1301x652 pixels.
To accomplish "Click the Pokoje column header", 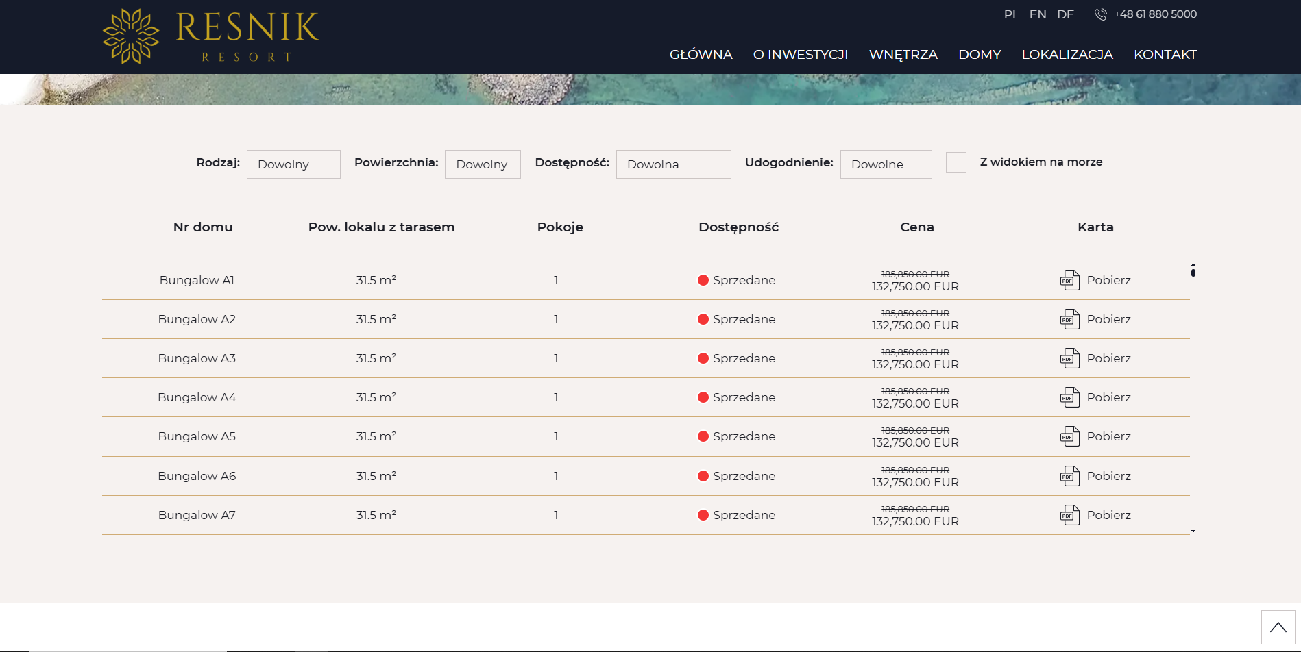I will coord(560,227).
